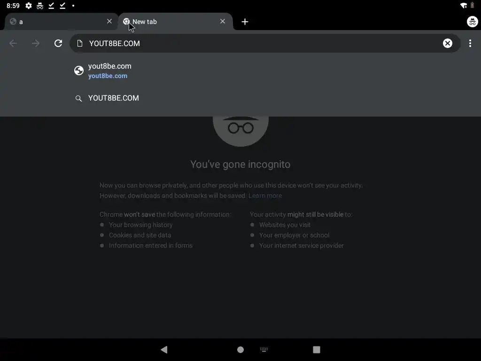Viewport: 481px width, 361px height.
Task: Clear the address bar text
Action: tap(448, 43)
